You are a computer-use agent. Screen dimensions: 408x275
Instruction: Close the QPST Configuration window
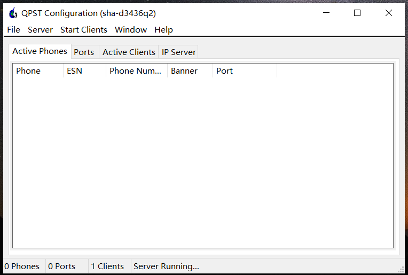point(389,13)
